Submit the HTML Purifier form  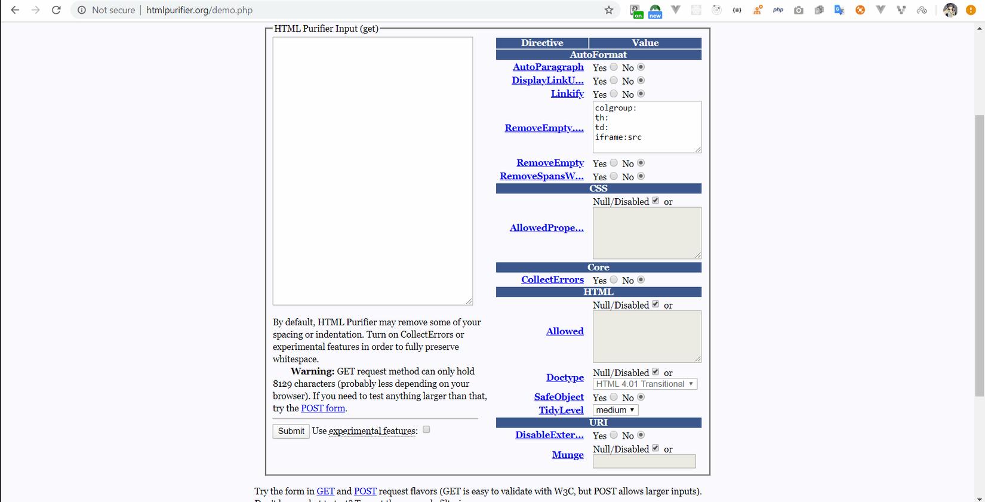291,431
